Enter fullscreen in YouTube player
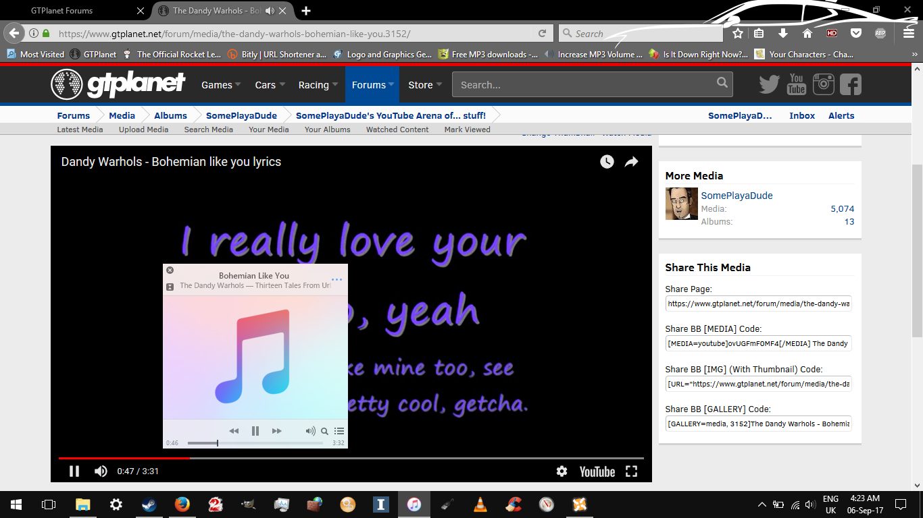The width and height of the screenshot is (923, 518). tap(631, 471)
